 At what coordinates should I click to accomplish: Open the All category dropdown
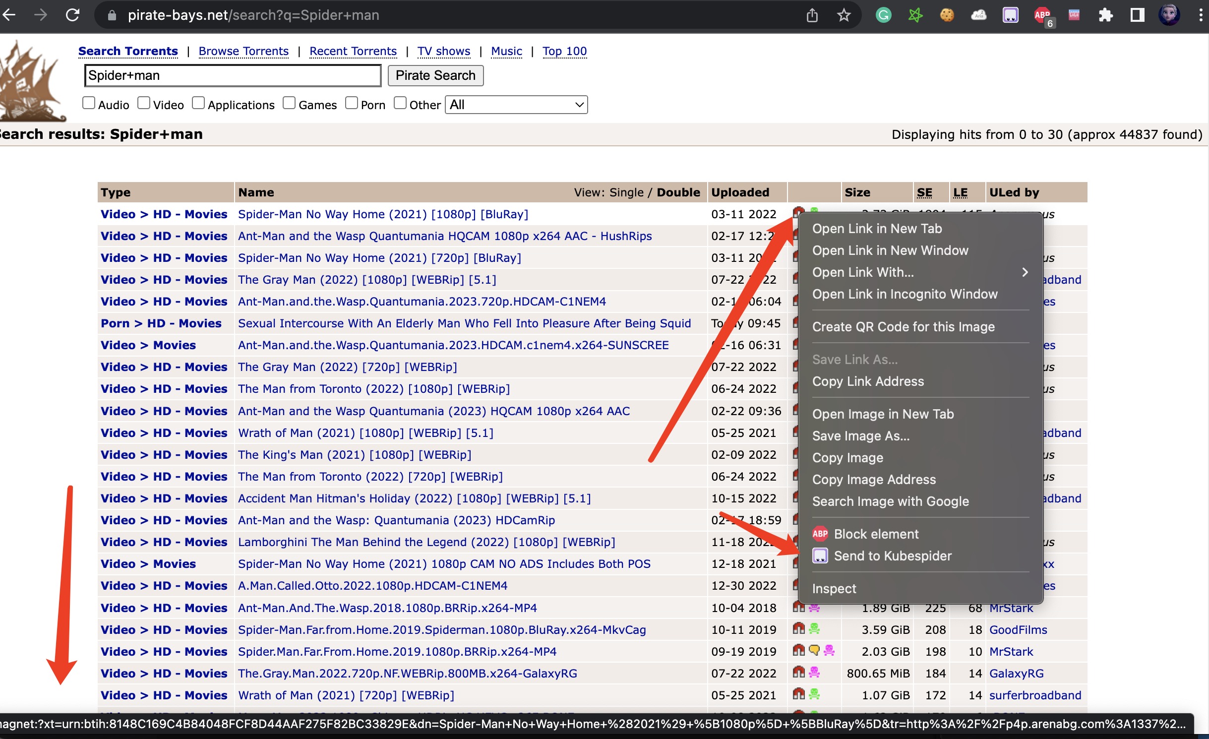(x=516, y=105)
